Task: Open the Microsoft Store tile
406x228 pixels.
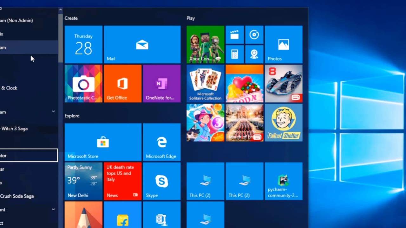Action: pyautogui.click(x=103, y=142)
